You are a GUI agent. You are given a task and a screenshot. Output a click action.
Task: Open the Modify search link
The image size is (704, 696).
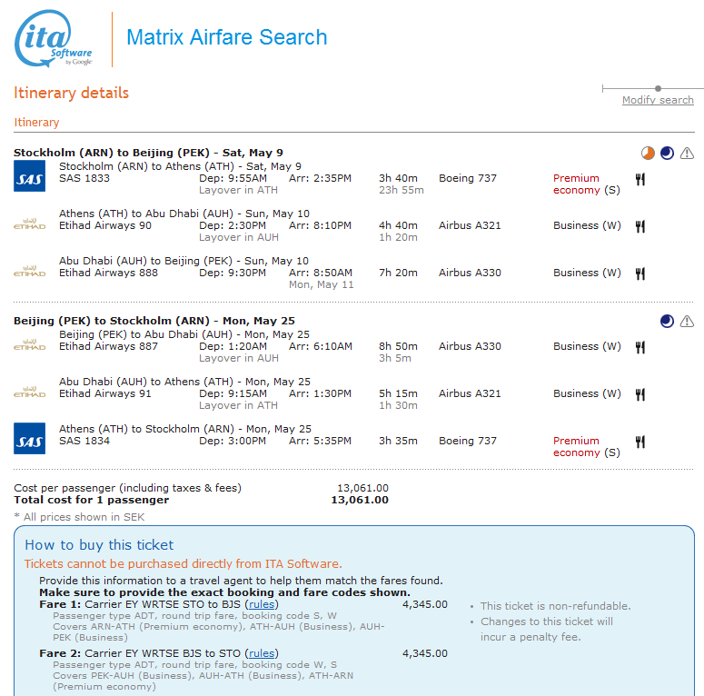(658, 100)
